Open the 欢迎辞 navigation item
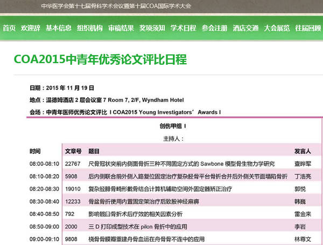The image size is (323, 245). (x=31, y=28)
